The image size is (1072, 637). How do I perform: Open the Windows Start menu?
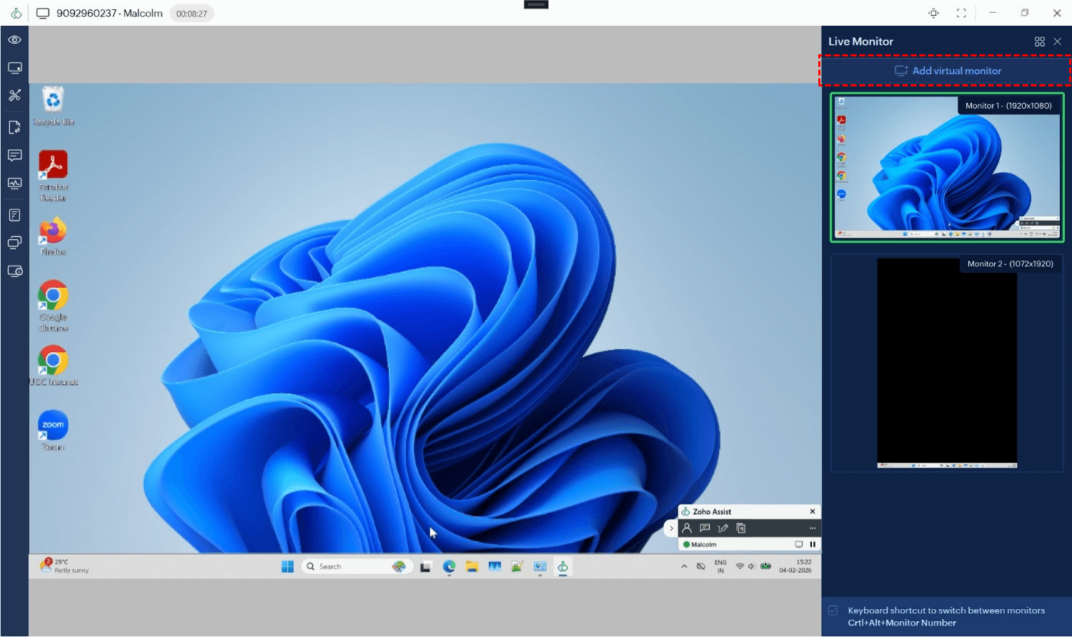[287, 566]
